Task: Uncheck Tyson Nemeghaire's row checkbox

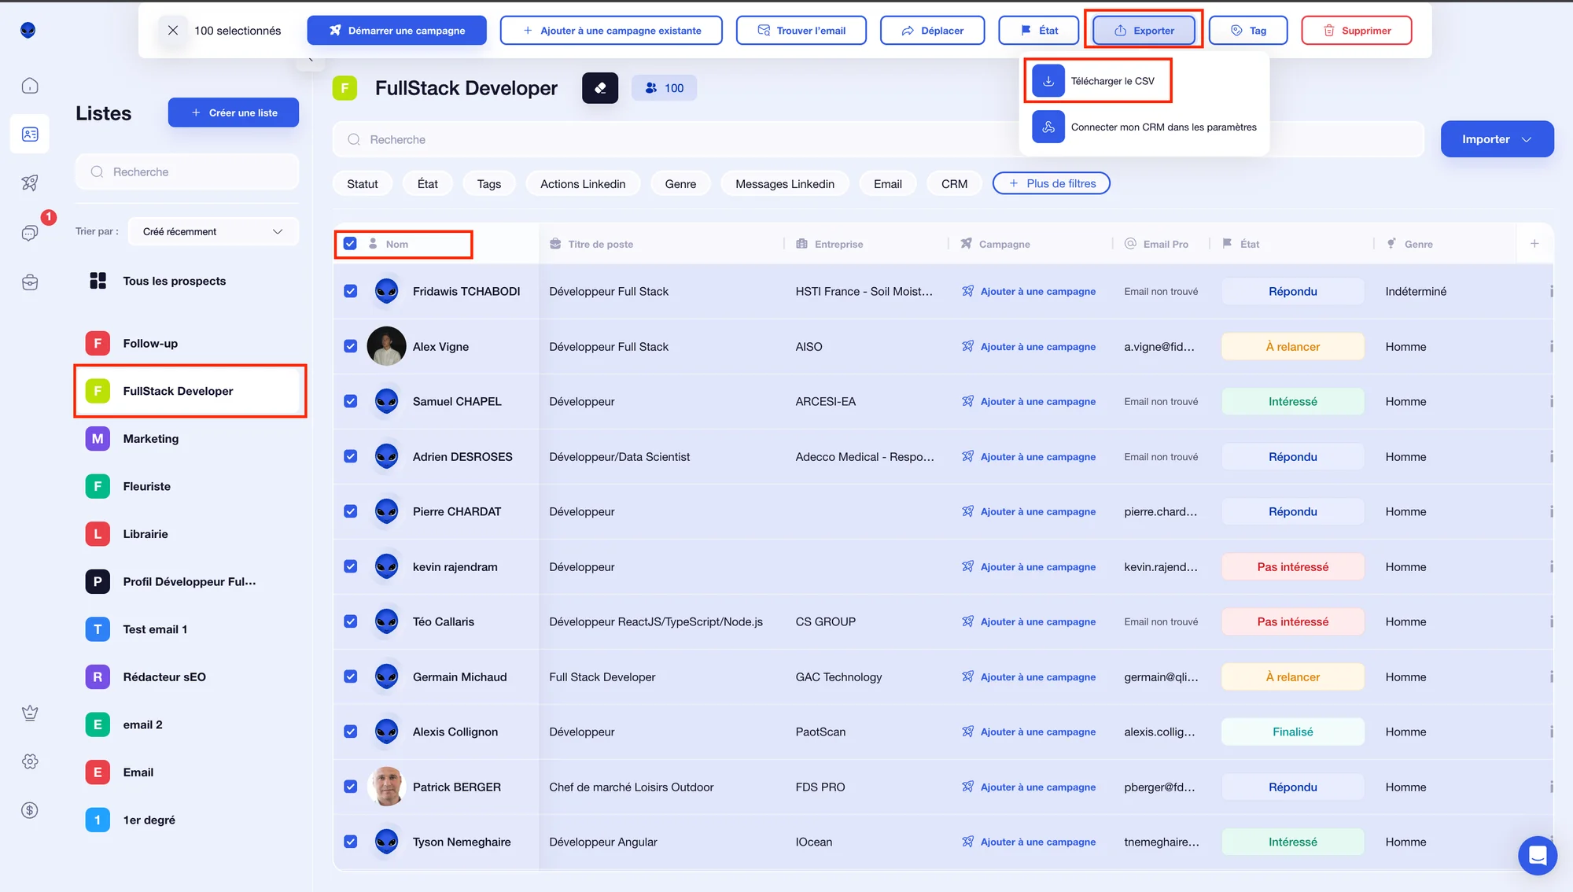Action: coord(351,842)
